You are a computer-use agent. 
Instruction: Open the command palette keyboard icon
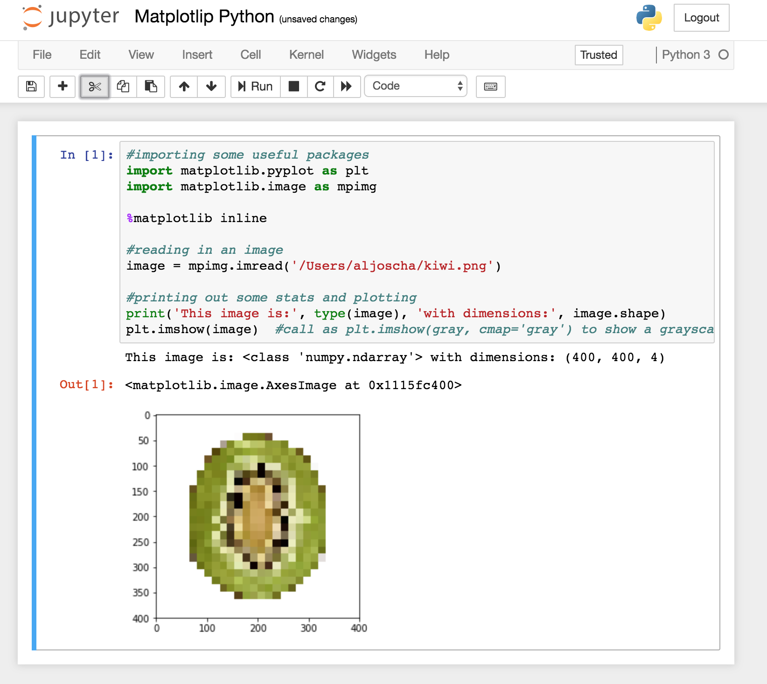(491, 86)
